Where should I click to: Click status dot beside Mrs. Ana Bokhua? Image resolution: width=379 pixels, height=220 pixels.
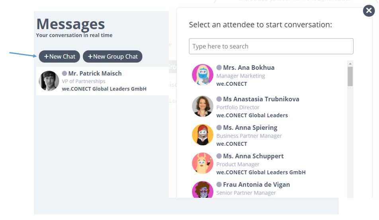point(219,68)
